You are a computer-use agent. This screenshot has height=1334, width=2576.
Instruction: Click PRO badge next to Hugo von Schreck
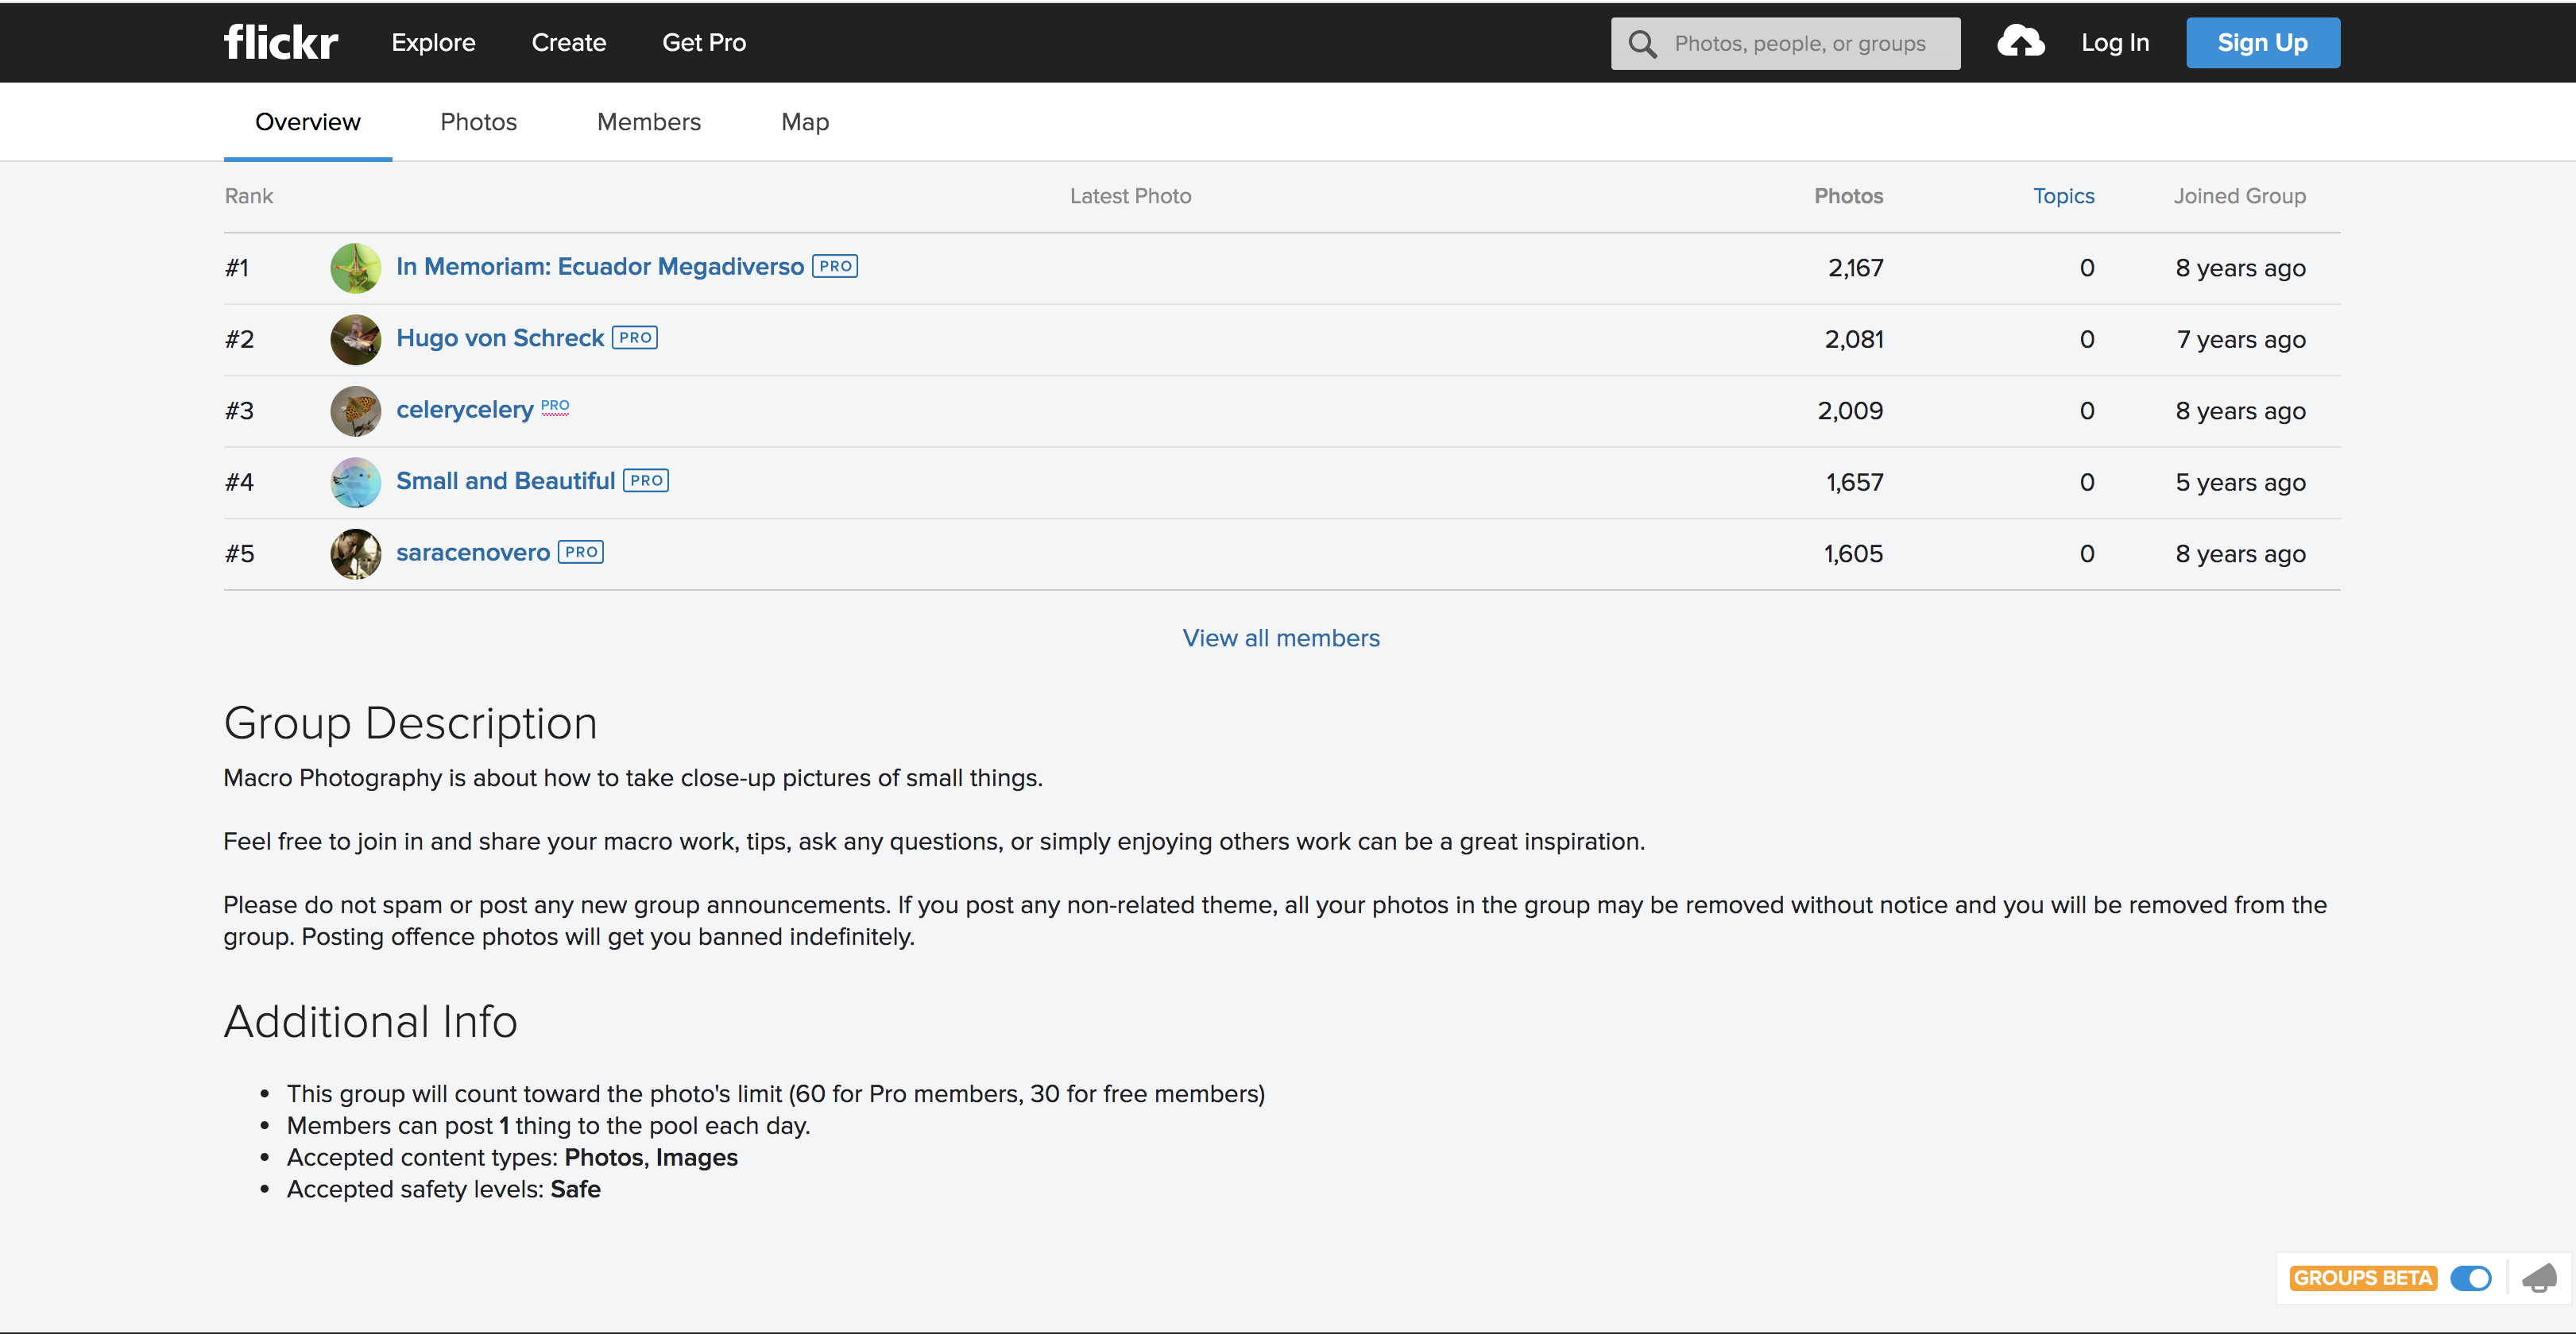coord(635,337)
